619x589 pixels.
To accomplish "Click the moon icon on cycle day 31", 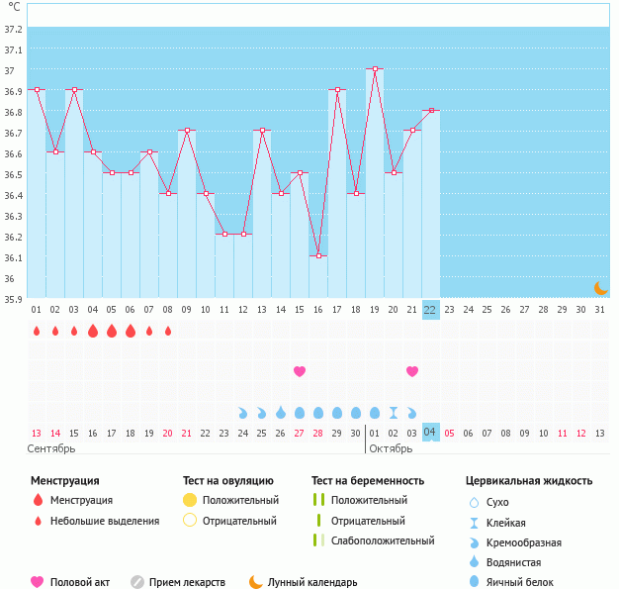I will point(600,288).
